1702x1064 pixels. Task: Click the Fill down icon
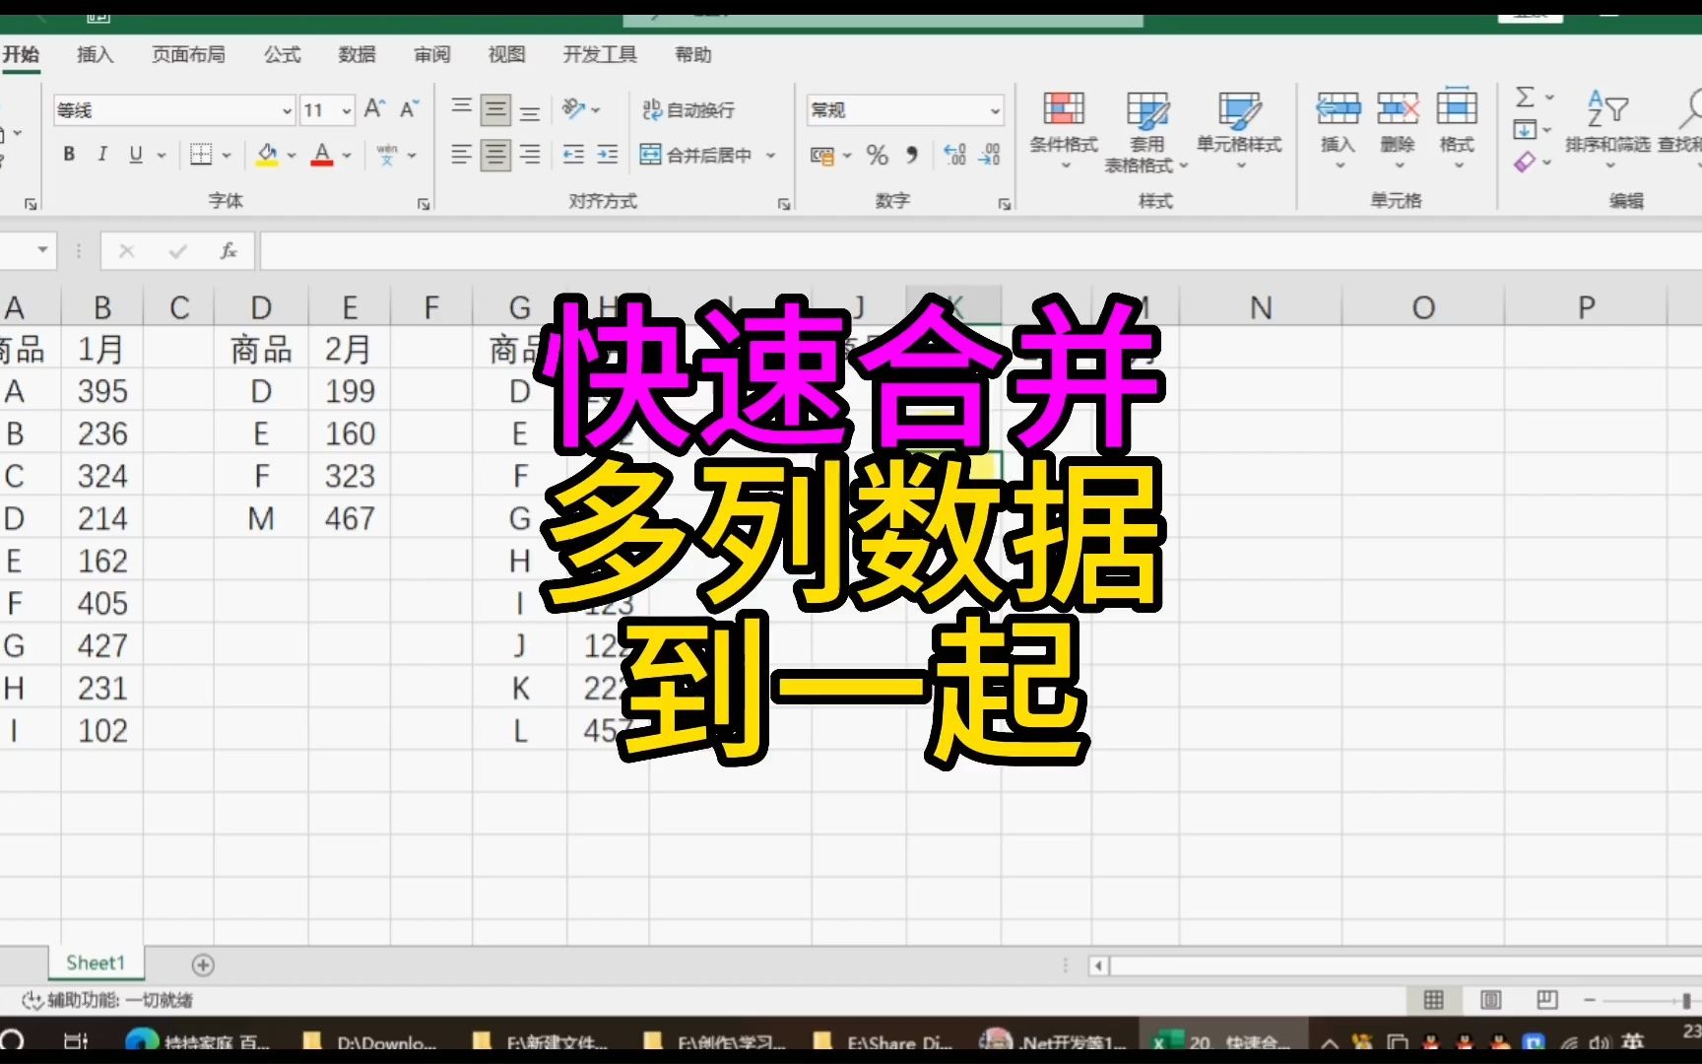click(x=1525, y=130)
